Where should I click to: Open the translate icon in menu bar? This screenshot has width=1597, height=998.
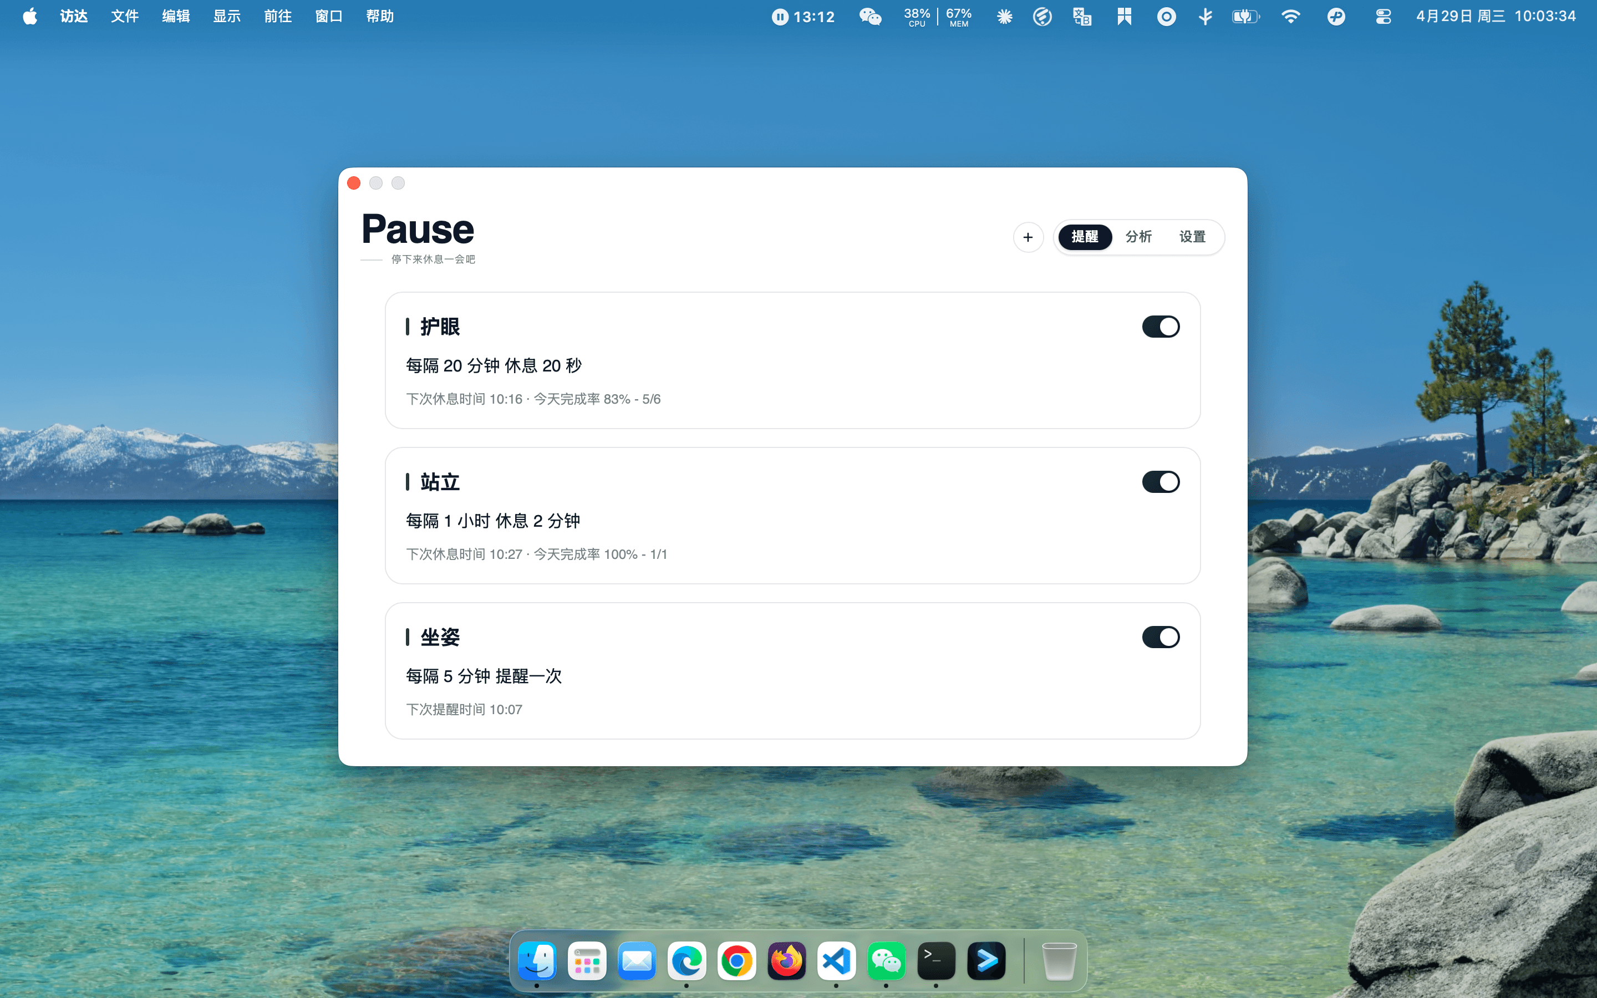[1082, 17]
